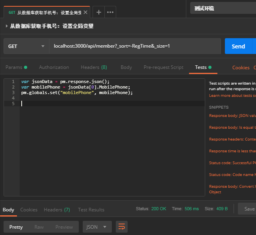Click the request URL input field
The height and width of the screenshot is (235, 256).
pyautogui.click(x=134, y=46)
